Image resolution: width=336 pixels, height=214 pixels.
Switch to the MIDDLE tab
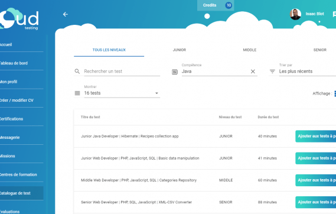click(249, 50)
